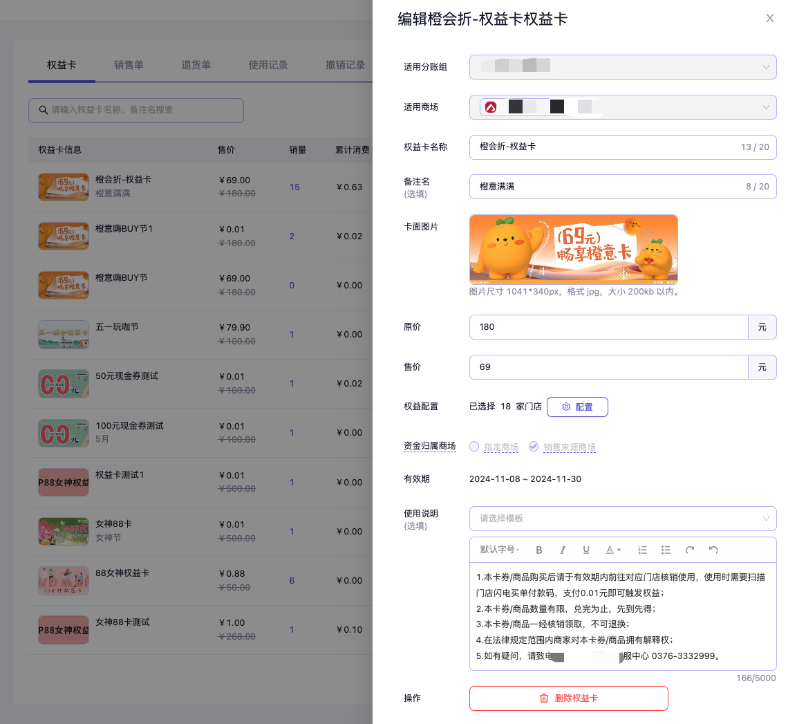Insert a bulleted list in editor

coord(666,550)
